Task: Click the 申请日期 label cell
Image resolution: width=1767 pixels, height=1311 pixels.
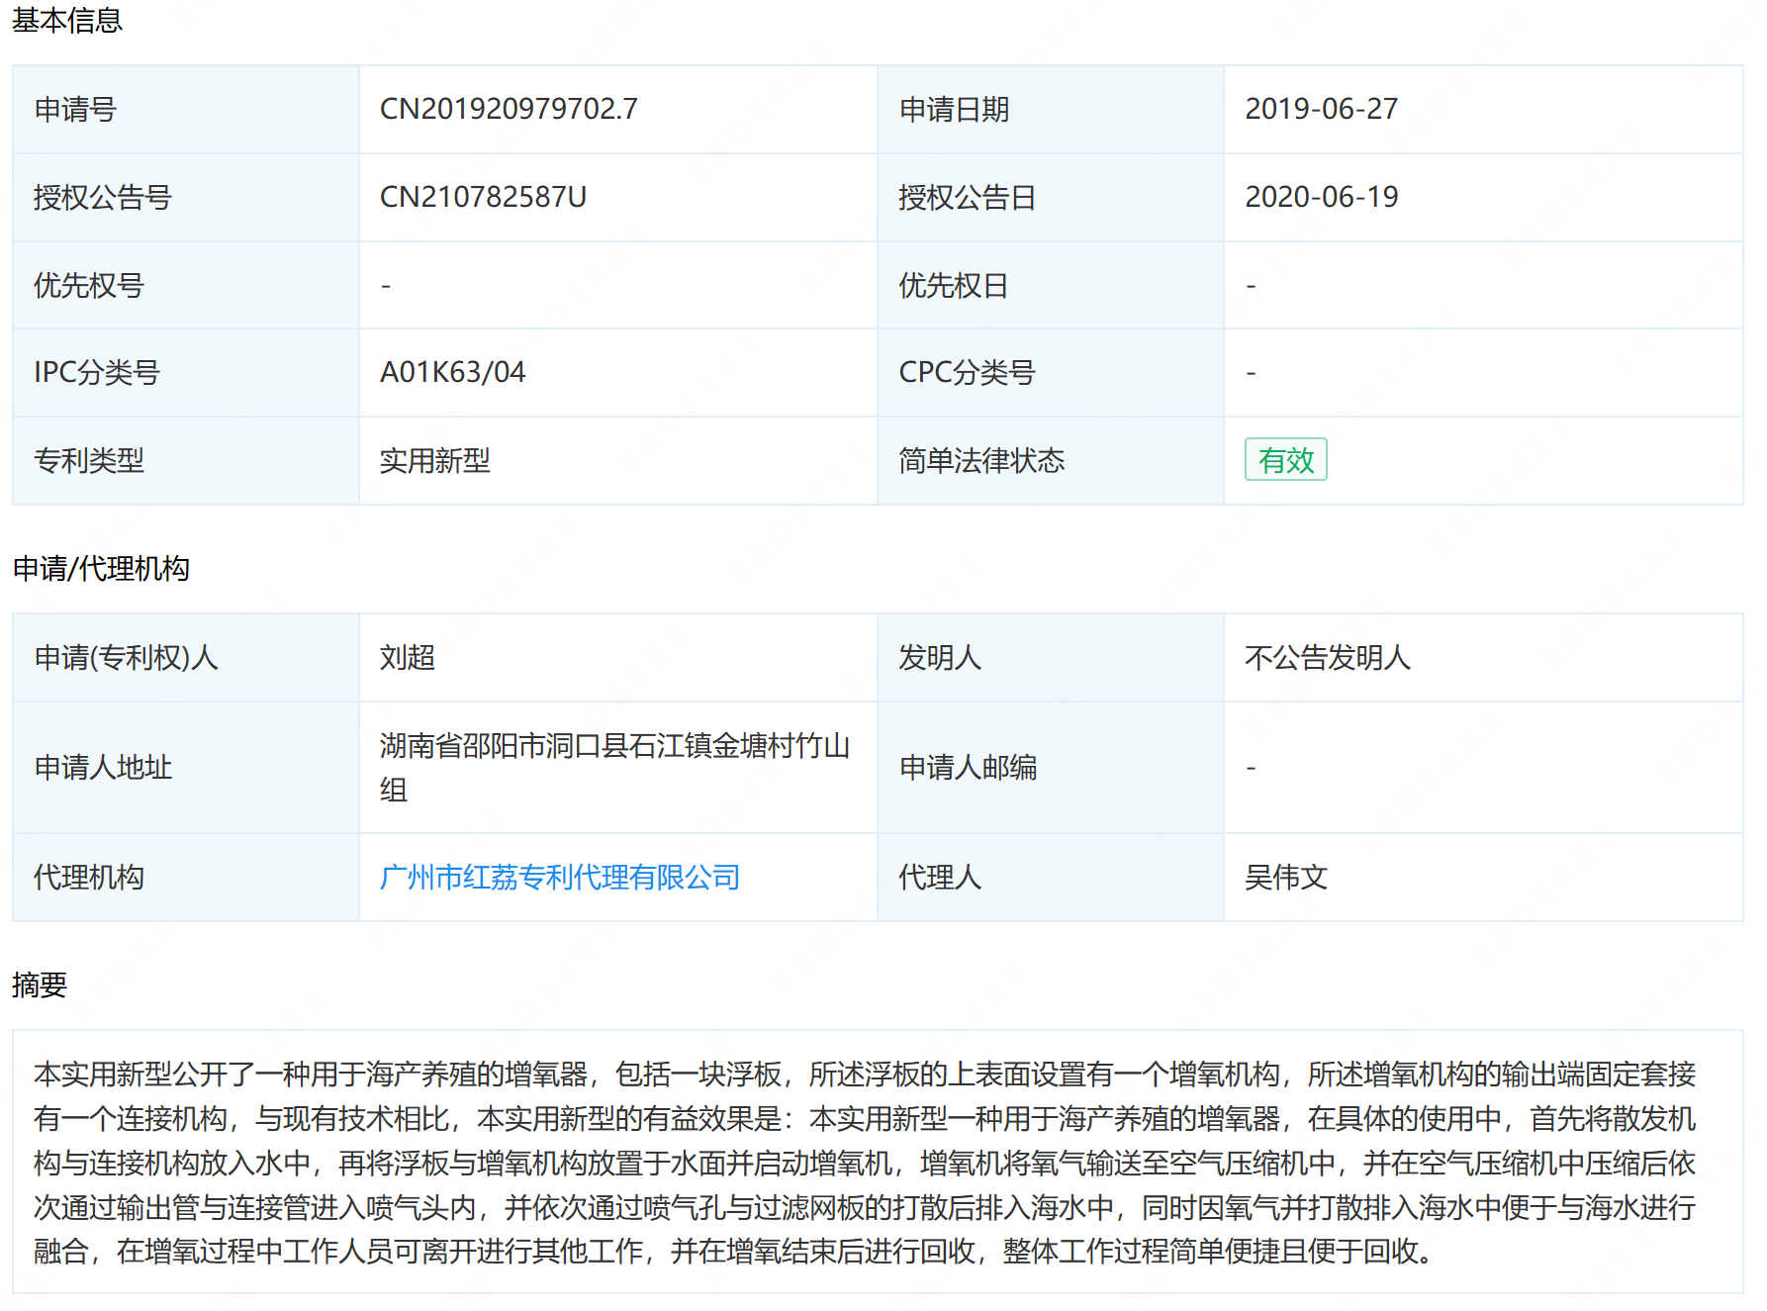Action: (x=1051, y=109)
